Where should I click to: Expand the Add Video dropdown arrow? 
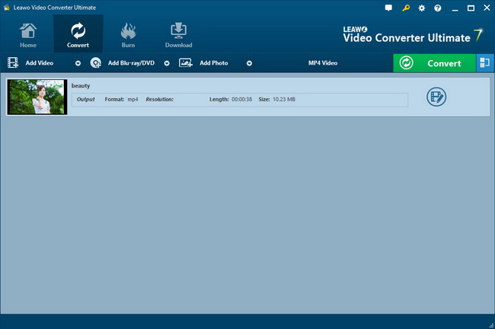78,63
